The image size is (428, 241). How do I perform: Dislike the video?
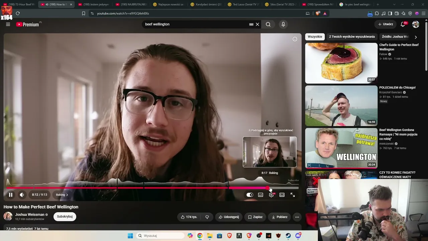click(207, 217)
